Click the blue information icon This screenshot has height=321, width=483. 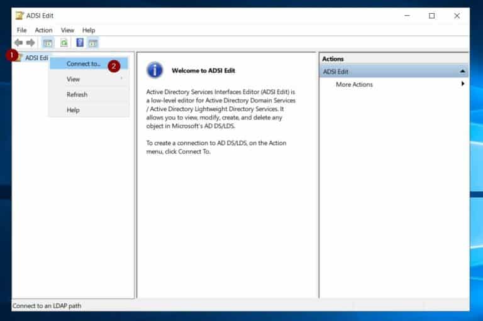[x=155, y=70]
